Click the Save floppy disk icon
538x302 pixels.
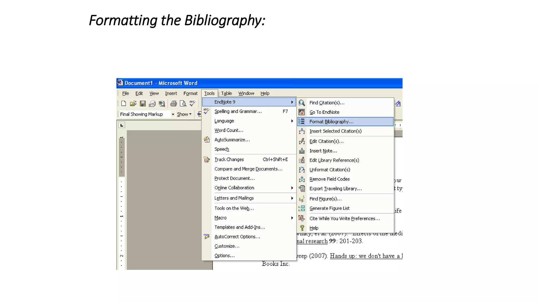[143, 104]
